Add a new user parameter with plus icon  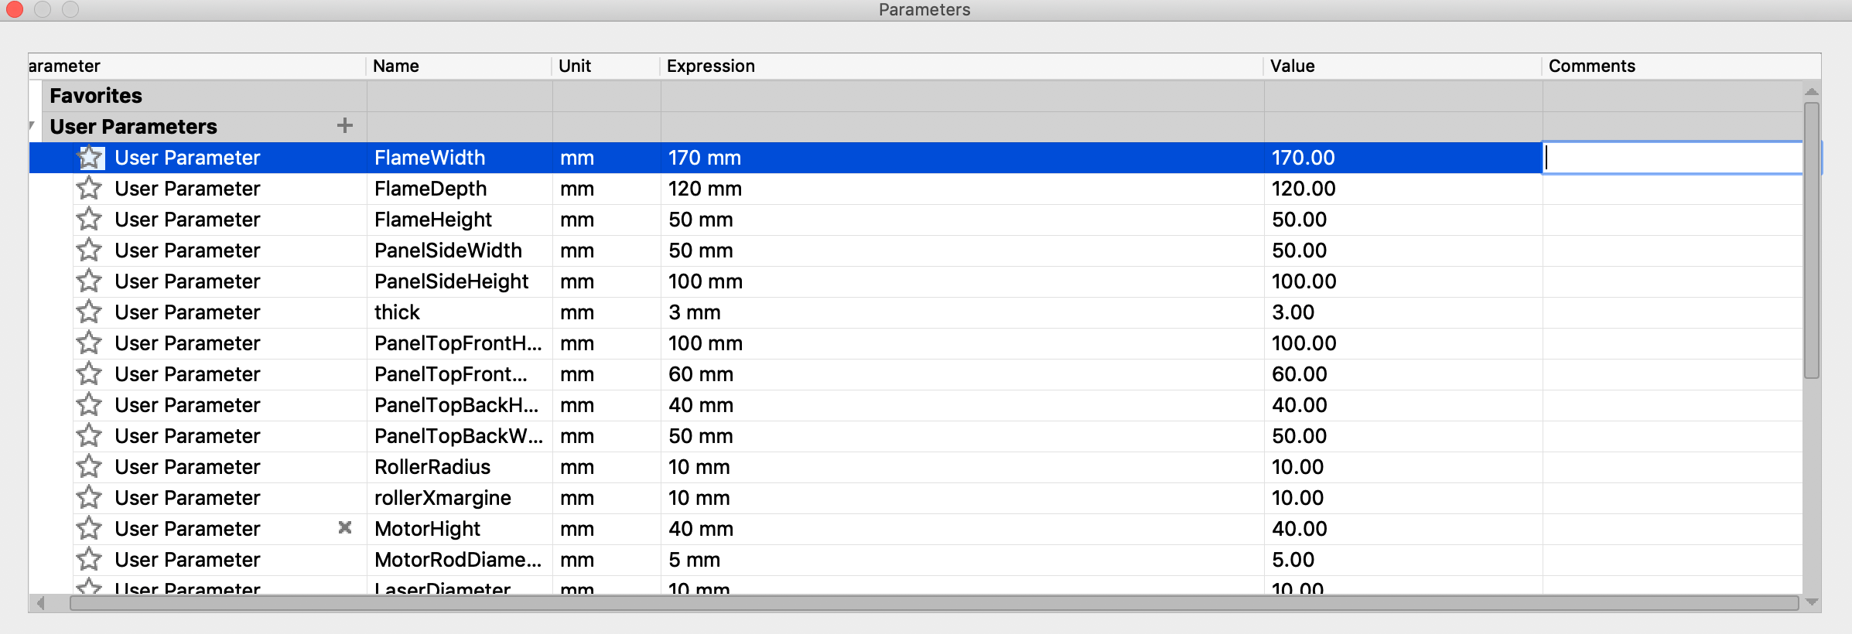click(x=345, y=125)
